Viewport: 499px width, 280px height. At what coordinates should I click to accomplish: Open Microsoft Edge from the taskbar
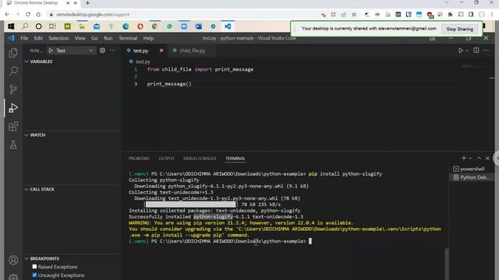point(126,26)
